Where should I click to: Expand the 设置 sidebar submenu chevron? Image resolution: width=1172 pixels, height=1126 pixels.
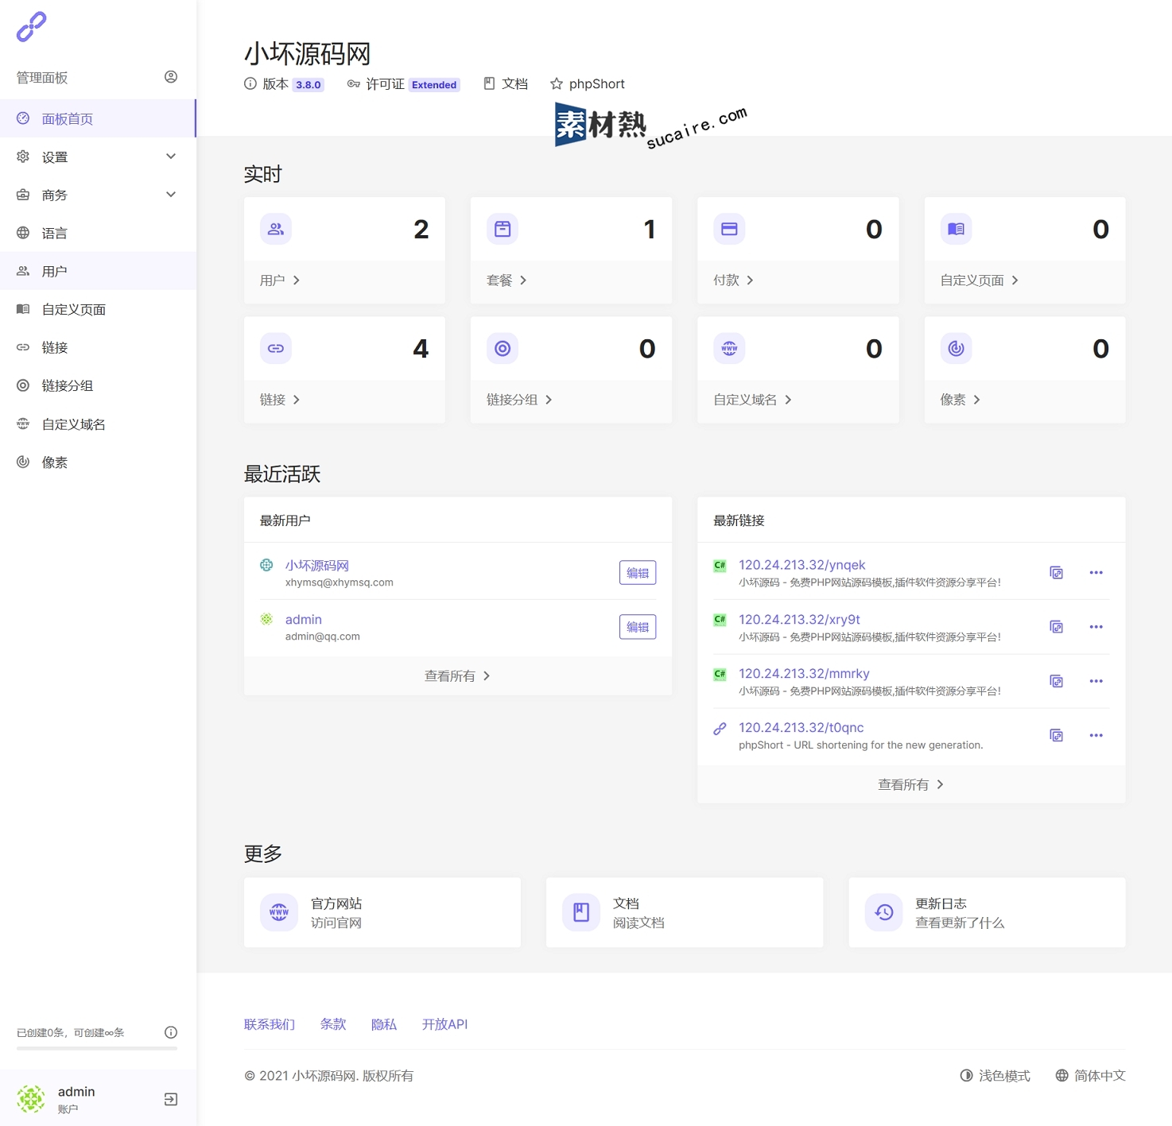coord(171,157)
